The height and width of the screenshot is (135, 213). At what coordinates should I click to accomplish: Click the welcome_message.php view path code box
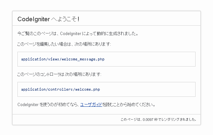[x=107, y=59]
